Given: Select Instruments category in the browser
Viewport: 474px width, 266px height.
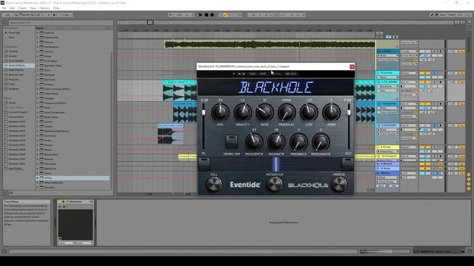Looking at the screenshot, I should point(16,61).
